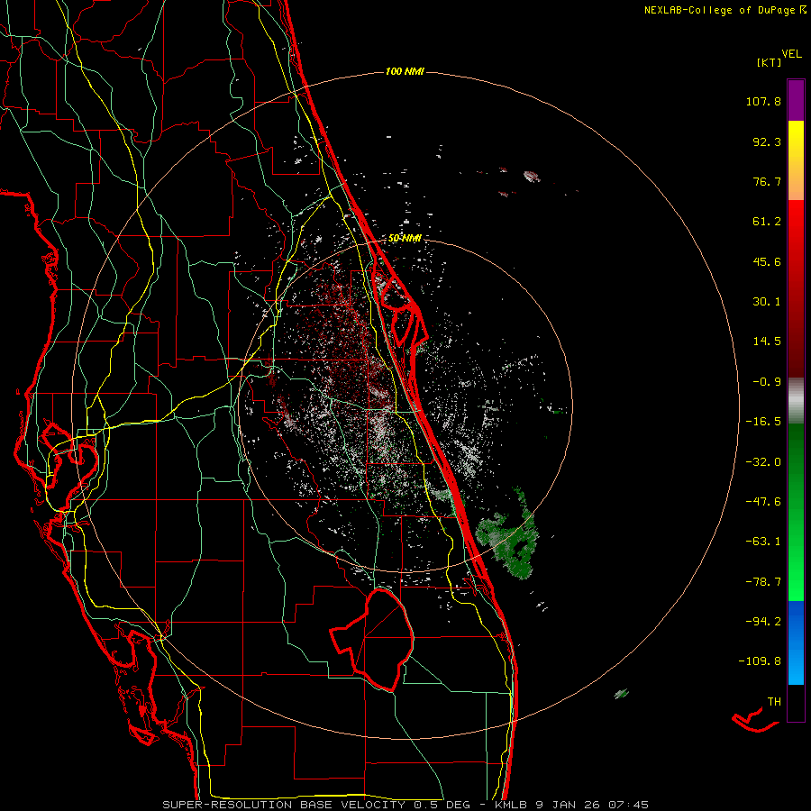
Task: Select the 14.5 value on velocity scale
Action: click(x=767, y=342)
